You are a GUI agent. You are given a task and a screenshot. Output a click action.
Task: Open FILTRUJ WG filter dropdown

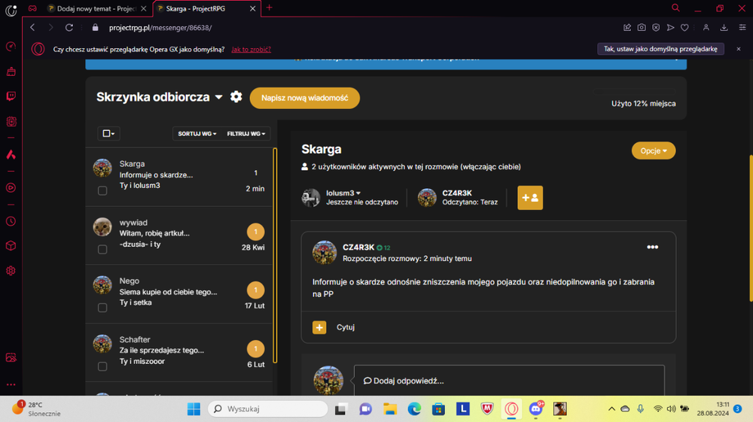coord(246,134)
